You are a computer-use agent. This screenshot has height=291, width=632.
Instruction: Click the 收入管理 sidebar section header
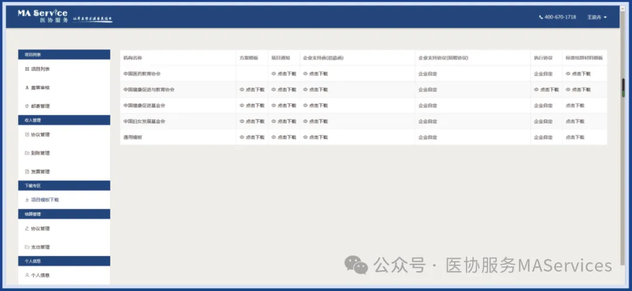pyautogui.click(x=64, y=120)
